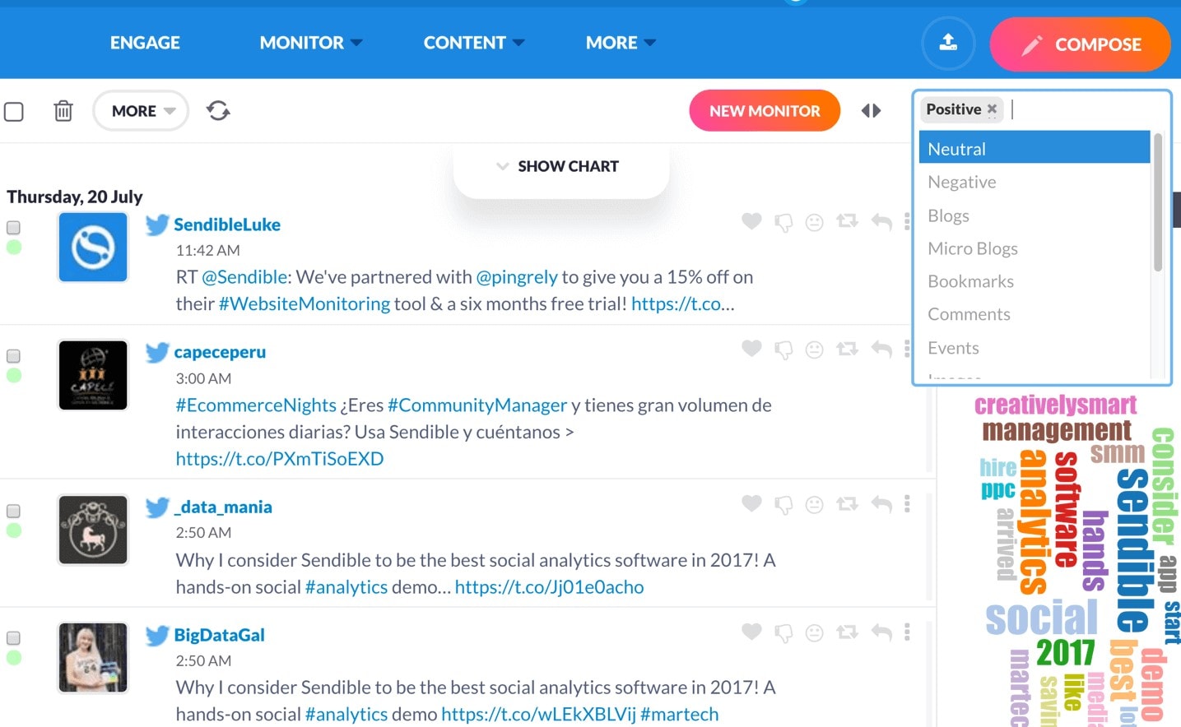
Task: Open the toolbar MORE actions dropdown
Action: 142,110
